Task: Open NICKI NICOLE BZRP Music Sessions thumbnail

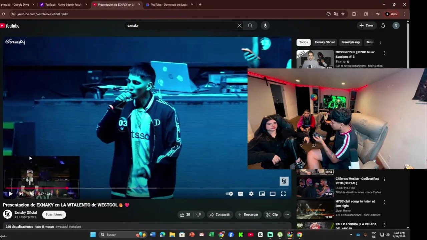Action: 315,59
